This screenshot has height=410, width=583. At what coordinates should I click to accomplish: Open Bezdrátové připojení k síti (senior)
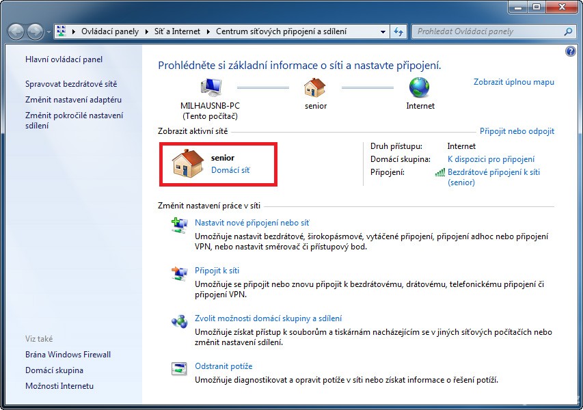(x=493, y=177)
